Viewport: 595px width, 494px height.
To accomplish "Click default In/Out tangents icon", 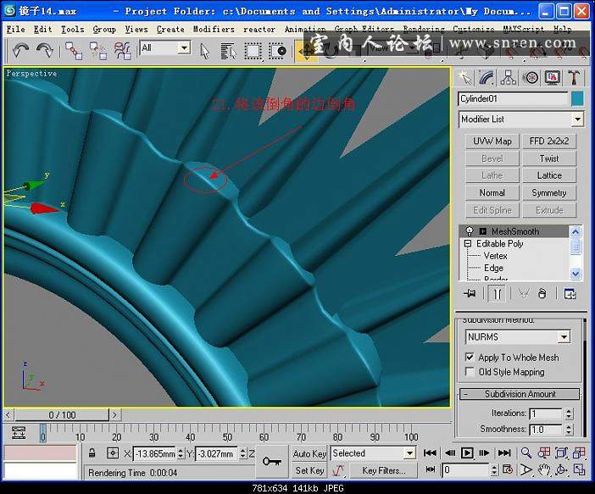I will [337, 470].
